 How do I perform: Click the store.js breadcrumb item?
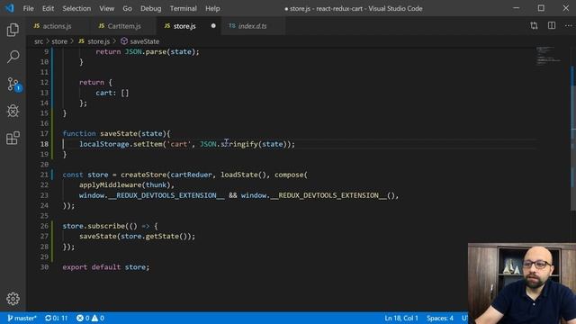(x=94, y=41)
